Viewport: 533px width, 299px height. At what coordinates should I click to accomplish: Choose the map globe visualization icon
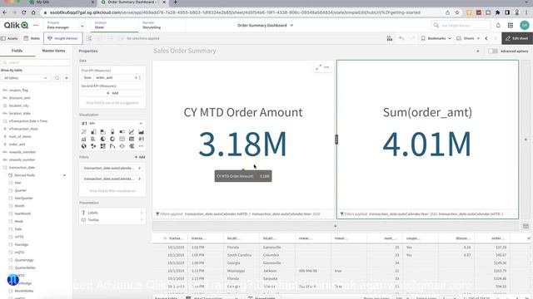(x=84, y=146)
